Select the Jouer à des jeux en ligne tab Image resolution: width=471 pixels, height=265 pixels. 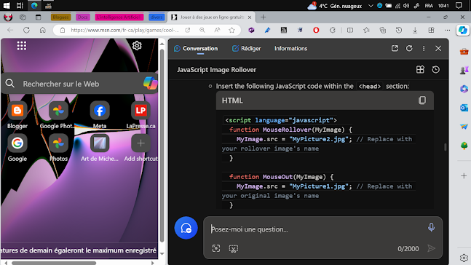pos(212,17)
